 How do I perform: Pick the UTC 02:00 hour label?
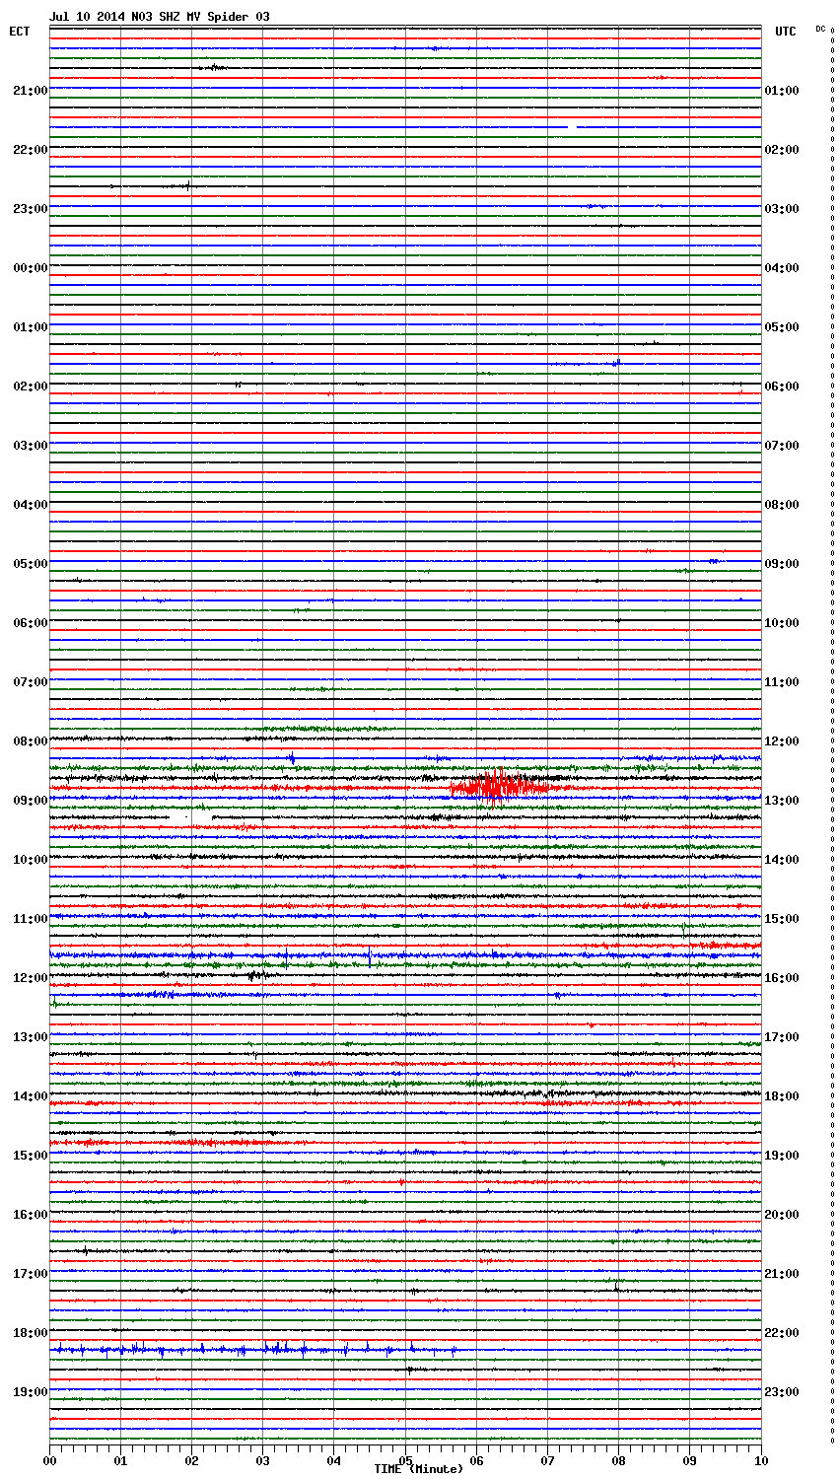point(782,150)
